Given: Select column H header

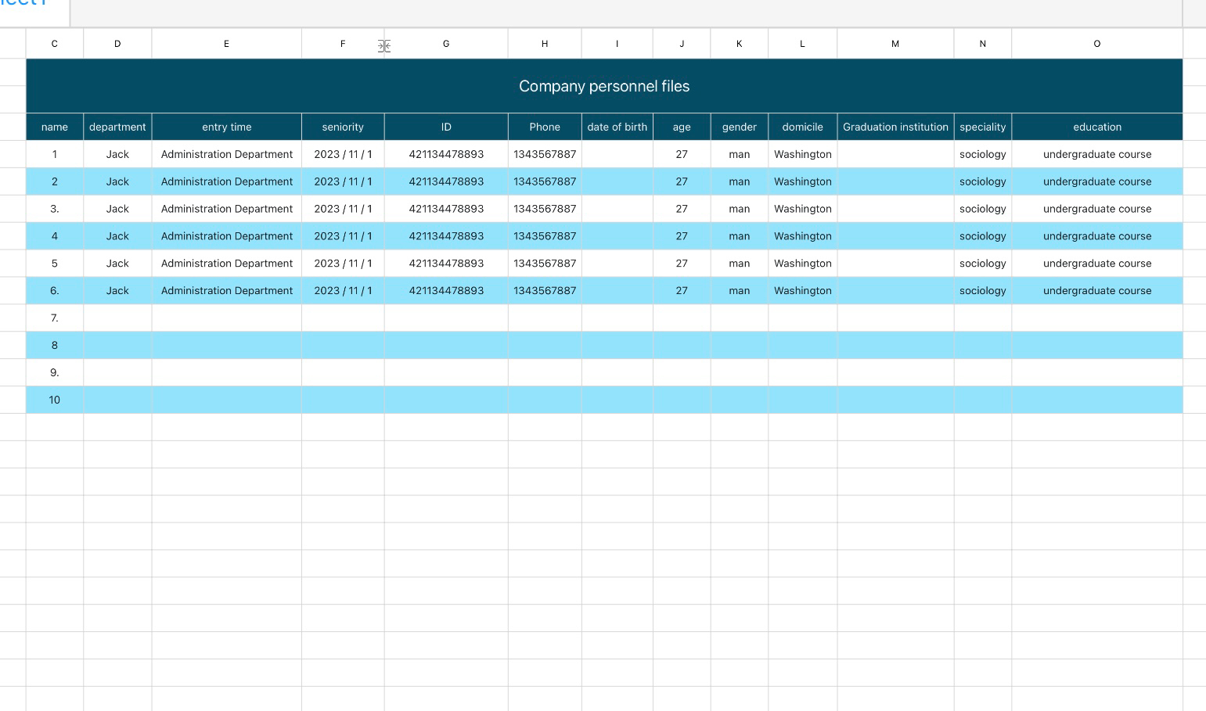Looking at the screenshot, I should [x=545, y=44].
